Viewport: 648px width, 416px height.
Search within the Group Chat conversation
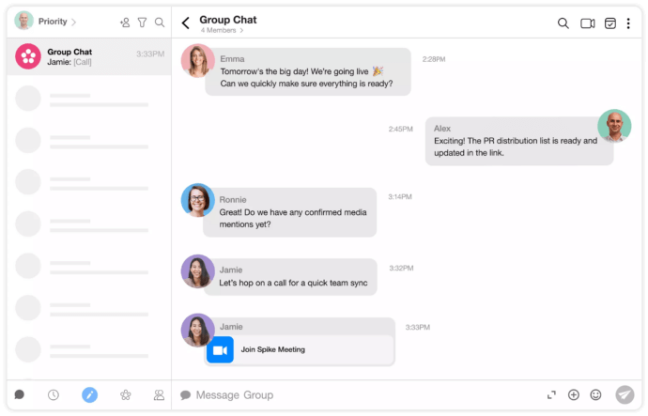coord(563,23)
